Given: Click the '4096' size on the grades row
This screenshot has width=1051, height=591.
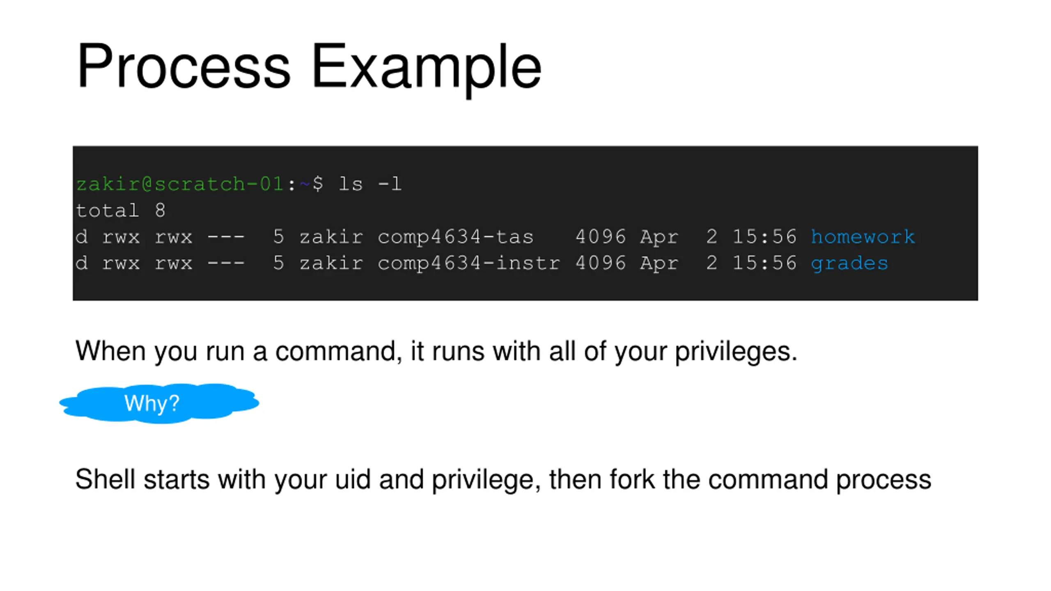Looking at the screenshot, I should point(601,263).
